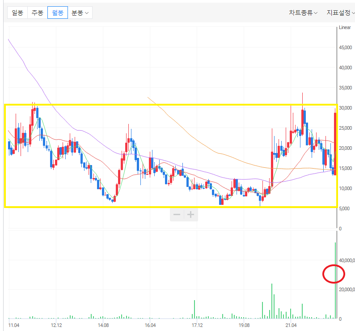Open the 분봉 minute chart dropdown
This screenshot has height=331, width=355.
click(x=80, y=13)
